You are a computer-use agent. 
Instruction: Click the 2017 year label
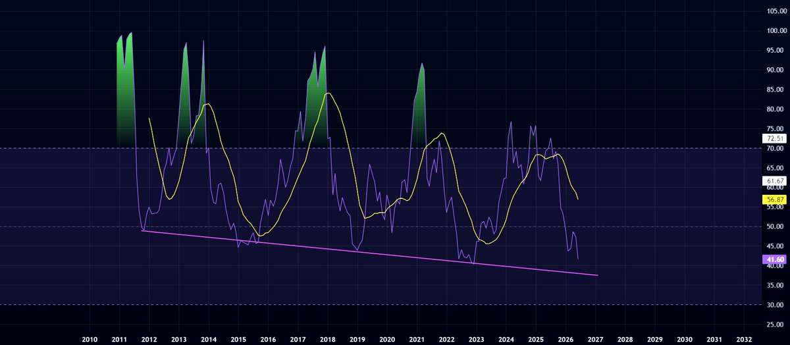298,338
